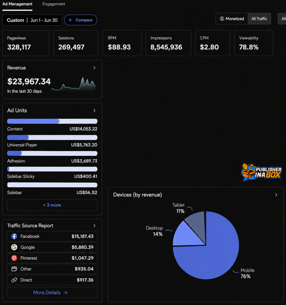This screenshot has width=286, height=305.
Task: Click the Adhesion progress bar
Action: (52, 153)
